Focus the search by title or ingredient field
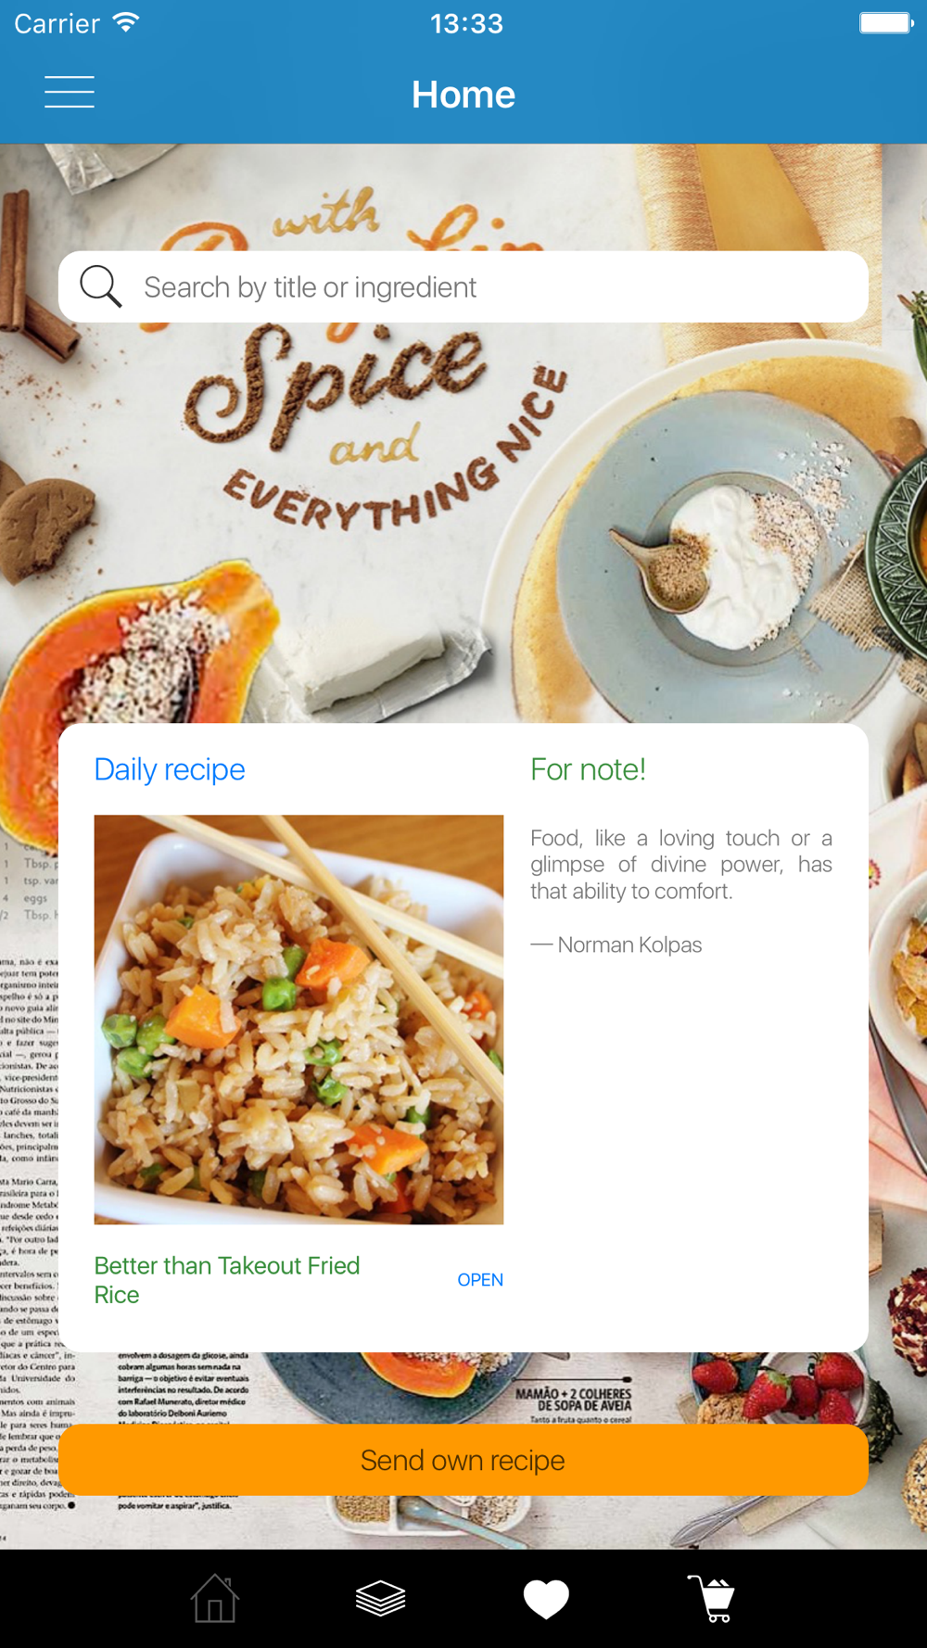 point(463,286)
